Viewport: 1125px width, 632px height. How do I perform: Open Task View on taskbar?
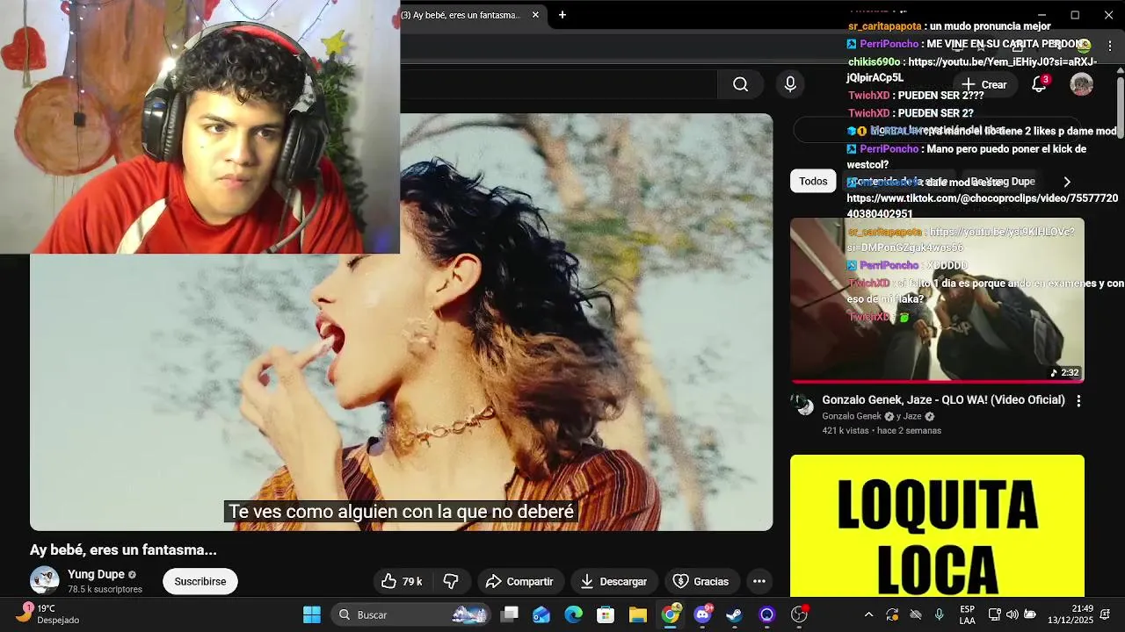(x=510, y=614)
